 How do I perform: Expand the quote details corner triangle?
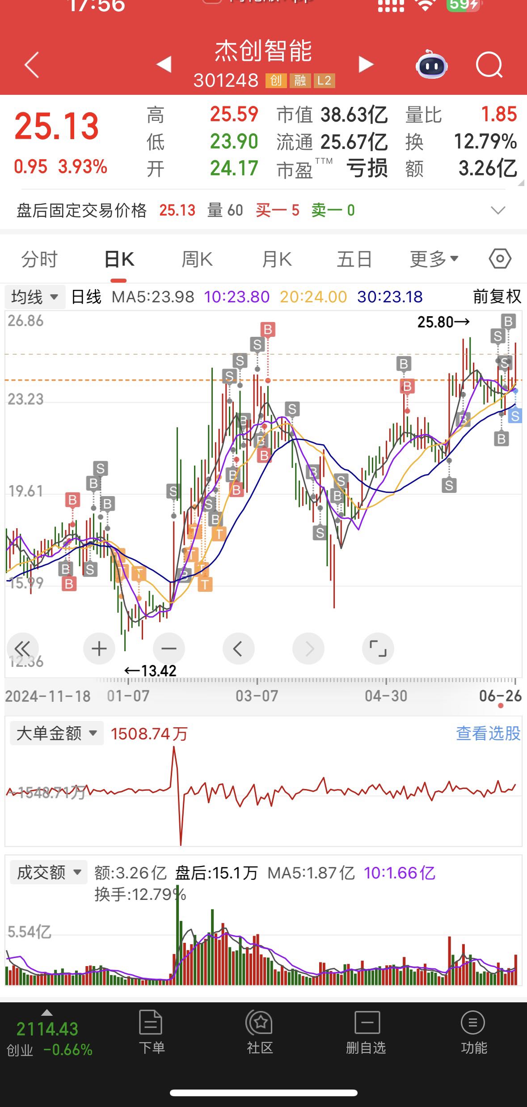tap(521, 182)
